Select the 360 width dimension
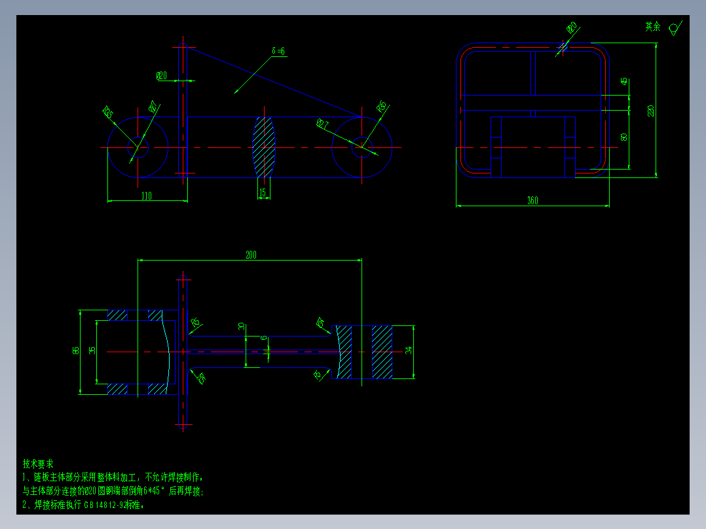This screenshot has height=529, width=706. tap(532, 200)
